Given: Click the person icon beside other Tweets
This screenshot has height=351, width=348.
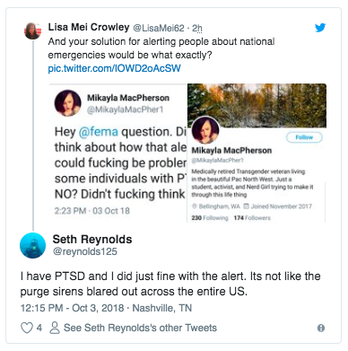Looking at the screenshot, I should click(55, 328).
